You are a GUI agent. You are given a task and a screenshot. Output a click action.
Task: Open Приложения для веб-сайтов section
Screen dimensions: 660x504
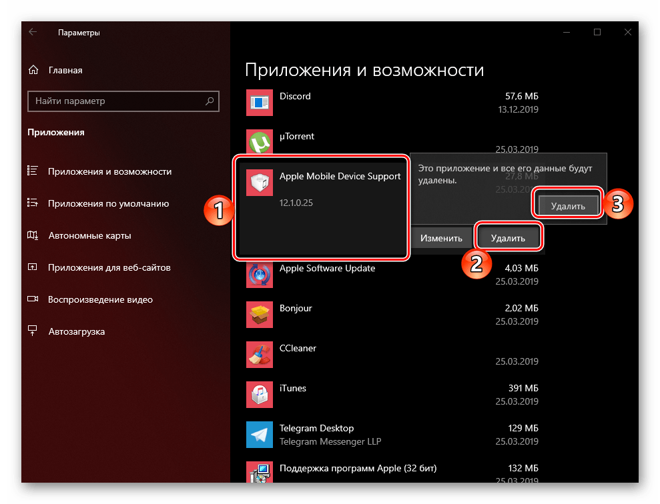pos(109,267)
